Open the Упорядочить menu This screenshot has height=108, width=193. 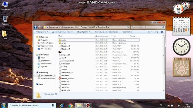pyautogui.click(x=42, y=32)
